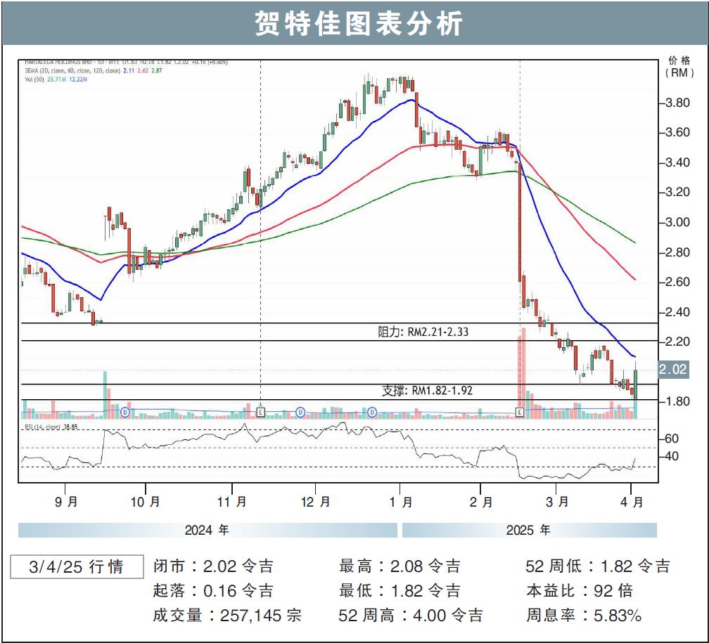Click the 3.40 price axis label

click(x=677, y=162)
